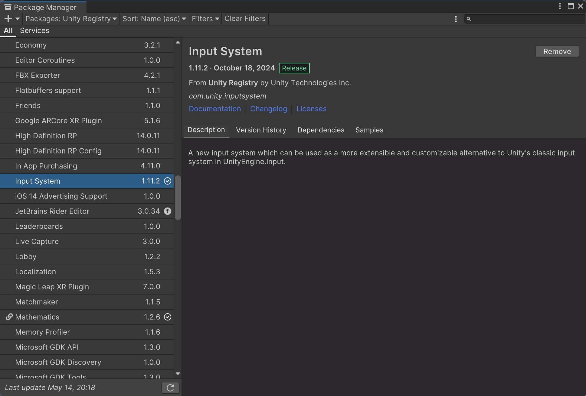Screen dimensions: 586x396
Task: Click the Mathematics dependency link icon
Action: 9,317
